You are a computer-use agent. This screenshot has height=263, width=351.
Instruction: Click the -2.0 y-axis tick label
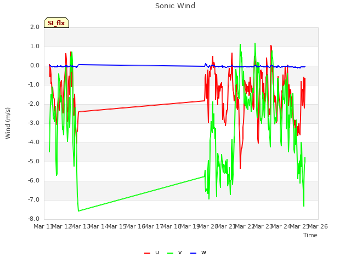pos(33,104)
